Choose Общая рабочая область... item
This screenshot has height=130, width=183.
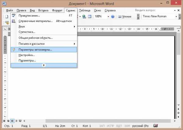coord(44,38)
